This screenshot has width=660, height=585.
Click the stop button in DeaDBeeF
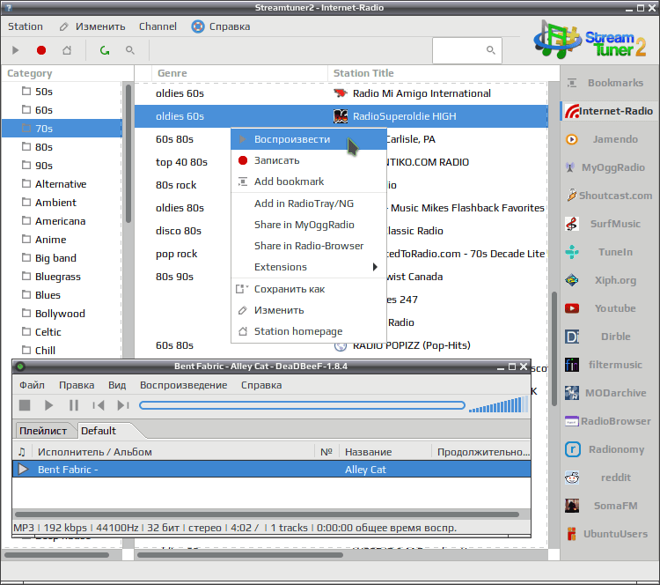point(25,405)
